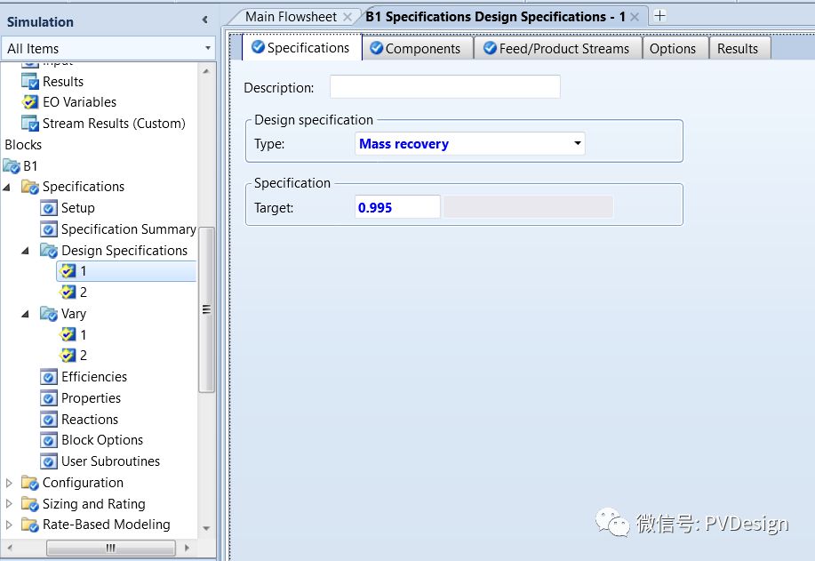The height and width of the screenshot is (561, 815).
Task: Click the Efficiencies form icon
Action: click(x=48, y=377)
